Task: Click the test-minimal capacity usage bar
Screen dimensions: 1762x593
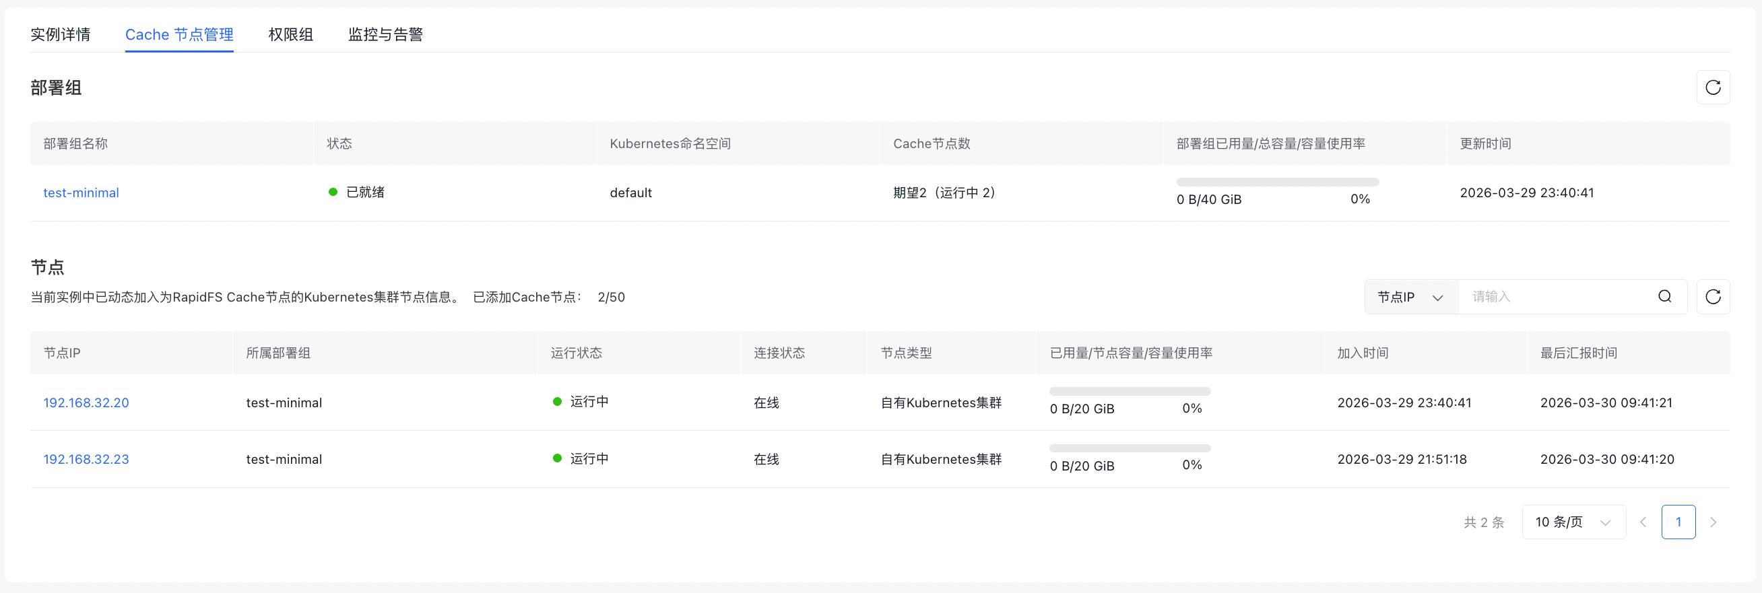Action: click(x=1277, y=182)
